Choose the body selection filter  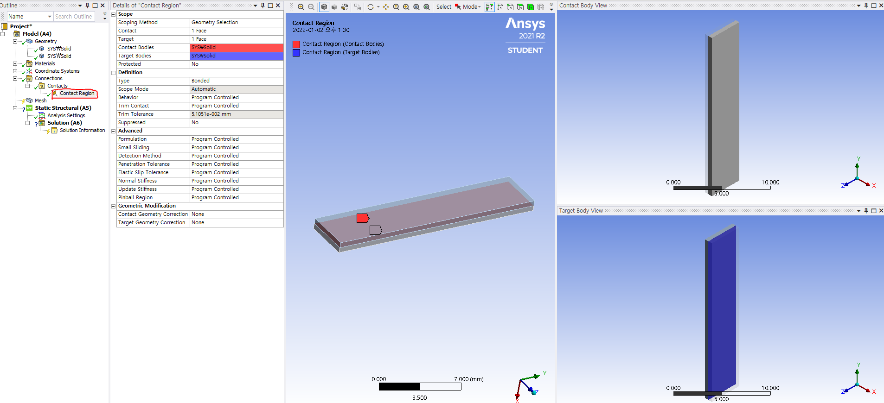(531, 6)
